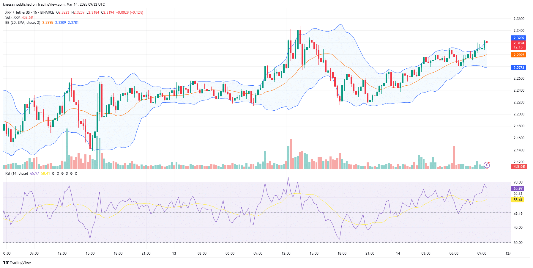
Task: Click the 2.1200 price axis label
Action: tap(519, 162)
